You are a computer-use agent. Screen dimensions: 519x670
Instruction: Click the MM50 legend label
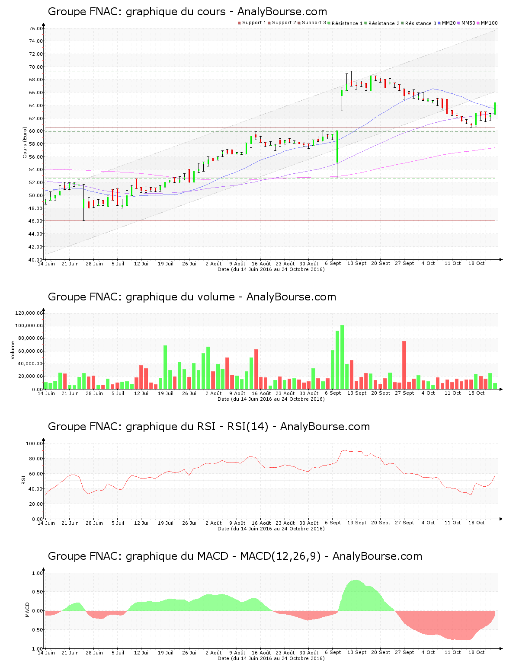[468, 23]
